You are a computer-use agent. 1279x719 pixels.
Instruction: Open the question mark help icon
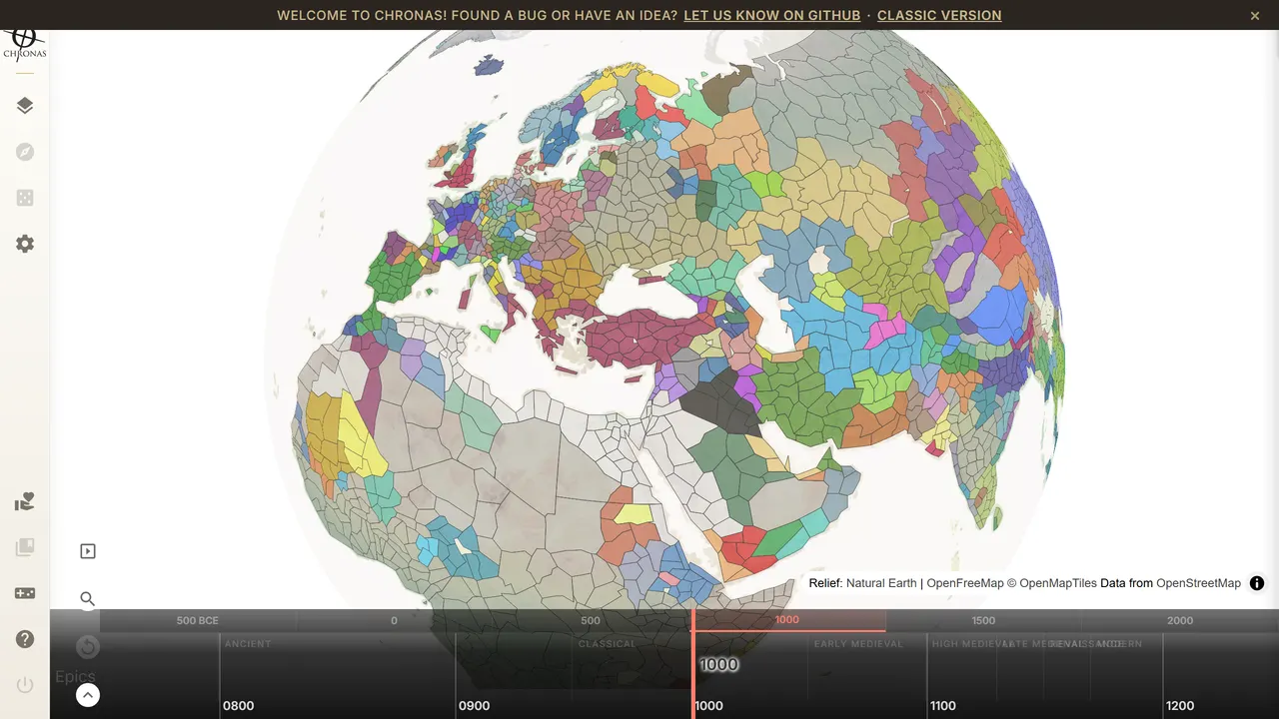coord(25,639)
